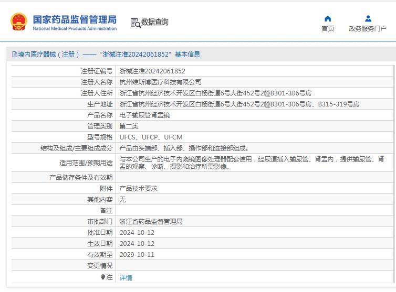This screenshot has height=292, width=396.
Task: Click the national emblem logo
Action: pos(19,22)
